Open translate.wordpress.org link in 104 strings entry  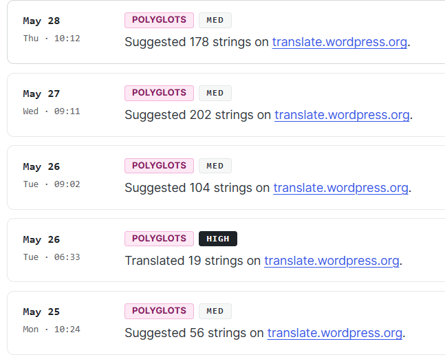point(341,188)
